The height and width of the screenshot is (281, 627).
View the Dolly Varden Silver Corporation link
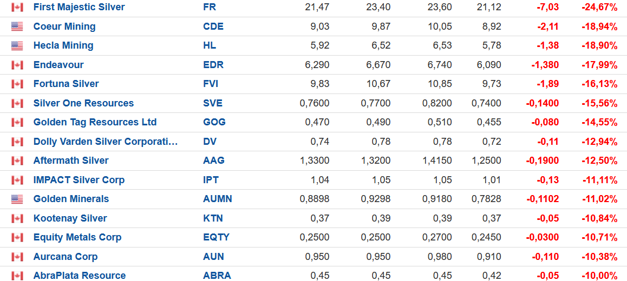[106, 142]
